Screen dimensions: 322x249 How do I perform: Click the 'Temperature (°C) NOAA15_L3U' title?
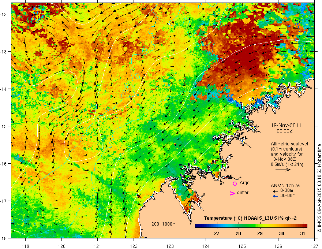[238, 218]
